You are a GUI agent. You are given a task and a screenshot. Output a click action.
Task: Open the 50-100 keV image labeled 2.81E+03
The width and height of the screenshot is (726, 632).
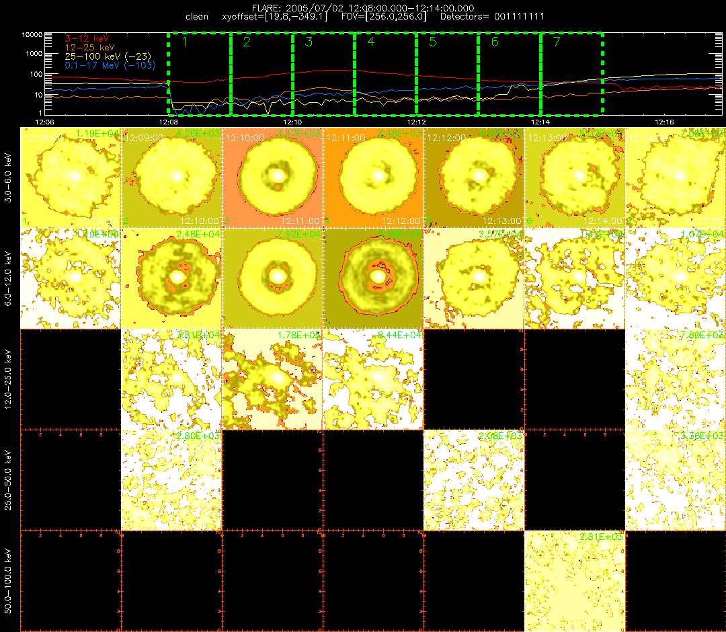(x=575, y=581)
